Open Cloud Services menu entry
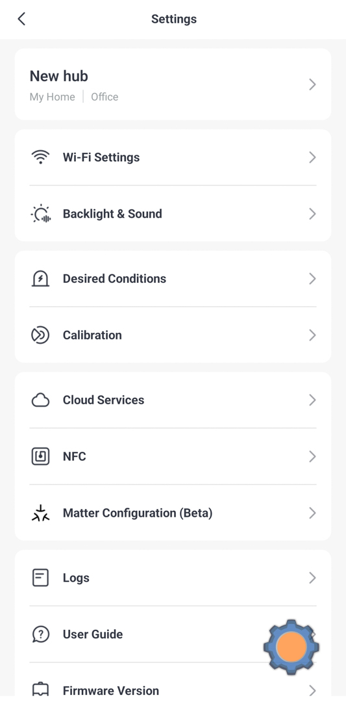This screenshot has width=346, height=702. pos(173,400)
